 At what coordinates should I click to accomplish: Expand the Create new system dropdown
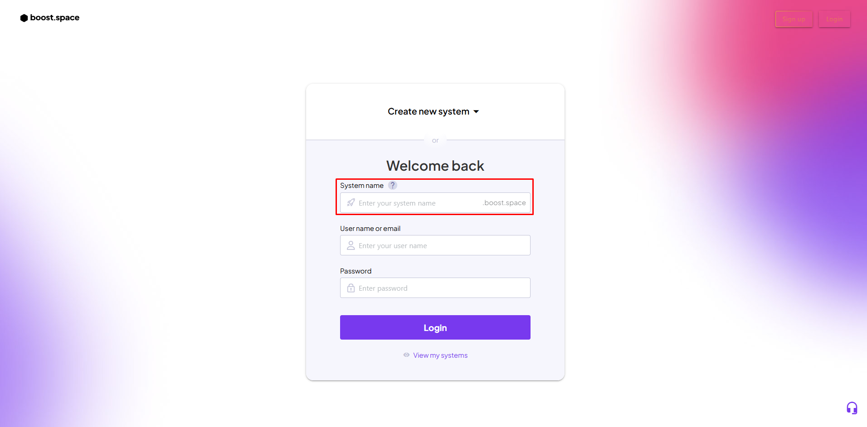pyautogui.click(x=429, y=111)
